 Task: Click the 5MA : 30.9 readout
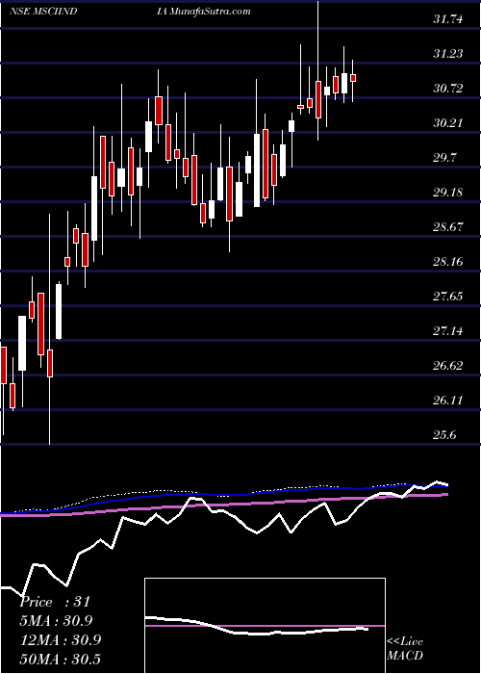pyautogui.click(x=56, y=621)
